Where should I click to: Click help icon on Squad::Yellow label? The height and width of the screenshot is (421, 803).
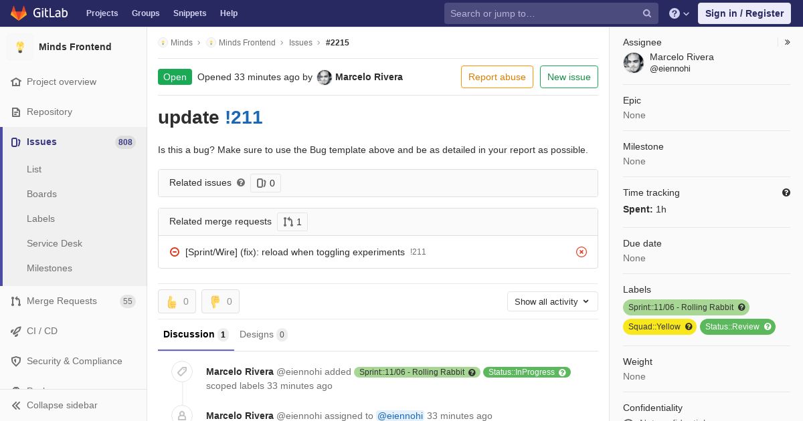pos(689,327)
